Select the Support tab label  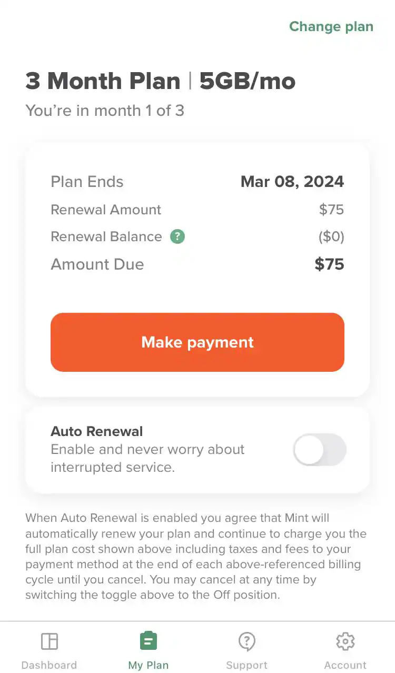[246, 665]
